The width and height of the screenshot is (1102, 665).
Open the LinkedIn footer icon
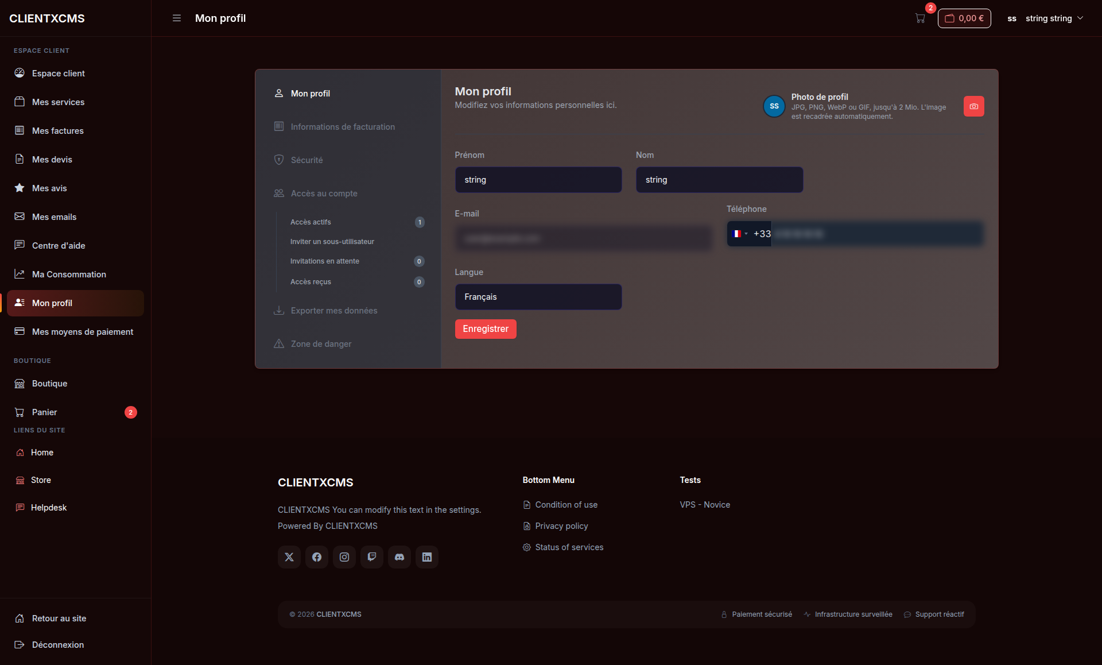tap(427, 557)
